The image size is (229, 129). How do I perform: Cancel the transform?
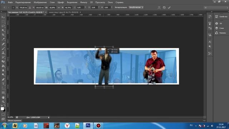click(x=164, y=8)
